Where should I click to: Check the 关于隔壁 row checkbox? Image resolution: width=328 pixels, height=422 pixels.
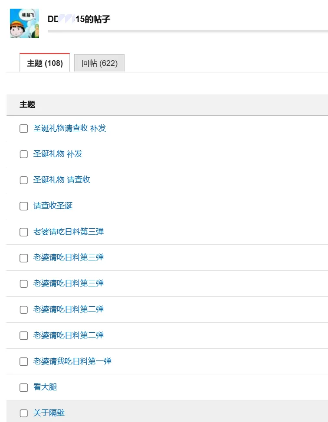coord(24,413)
